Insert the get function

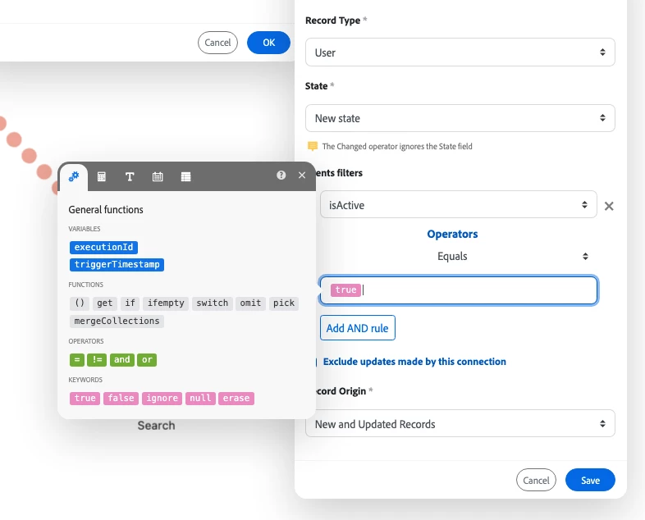(105, 303)
